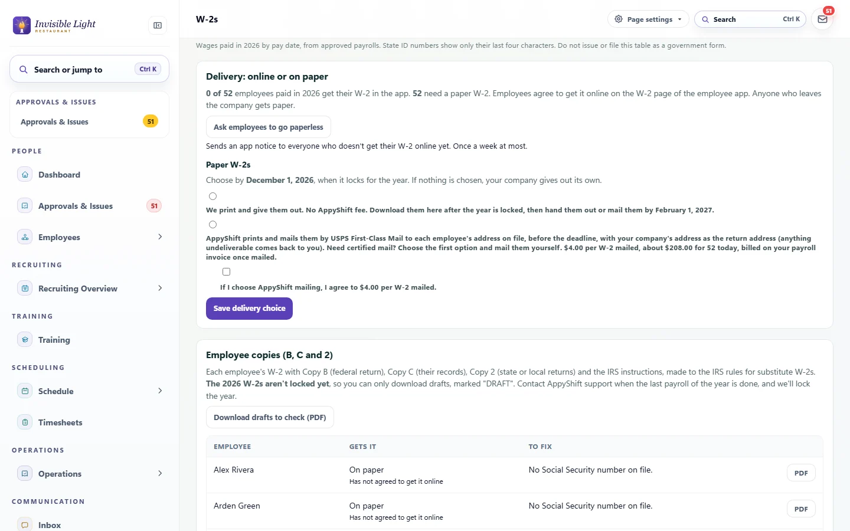This screenshot has height=531, width=850.
Task: Click the Alex Rivera employee name
Action: [x=234, y=470]
